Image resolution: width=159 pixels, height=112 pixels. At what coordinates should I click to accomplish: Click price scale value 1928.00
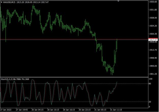(x=153, y=18)
